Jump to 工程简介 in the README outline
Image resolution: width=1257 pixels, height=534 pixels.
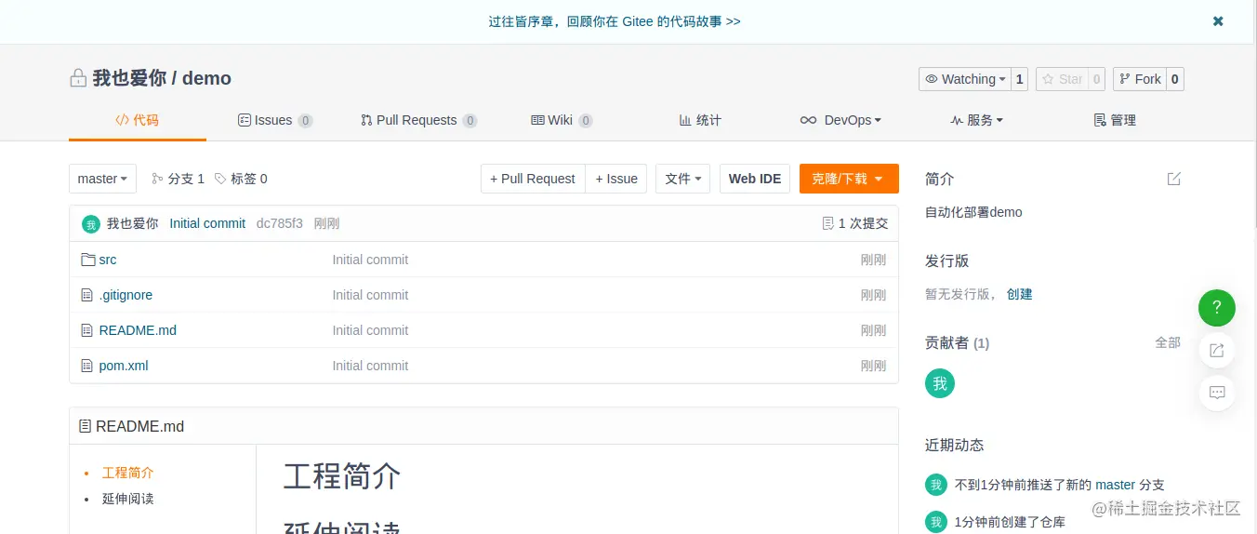(x=128, y=473)
